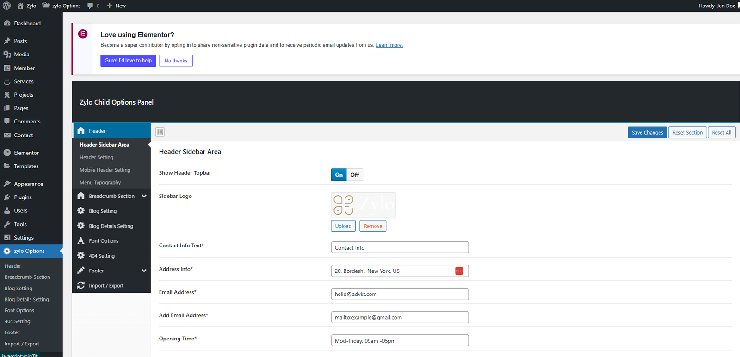Turn Show Header Topbar off
Screen dimensions: 740x357
pos(355,175)
